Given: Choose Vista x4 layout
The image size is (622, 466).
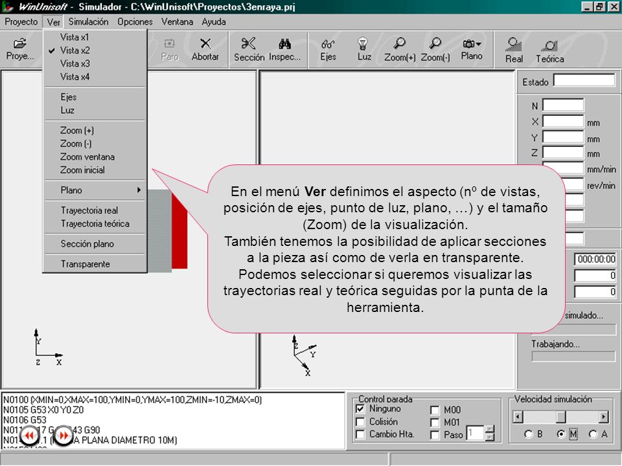Looking at the screenshot, I should (95, 76).
